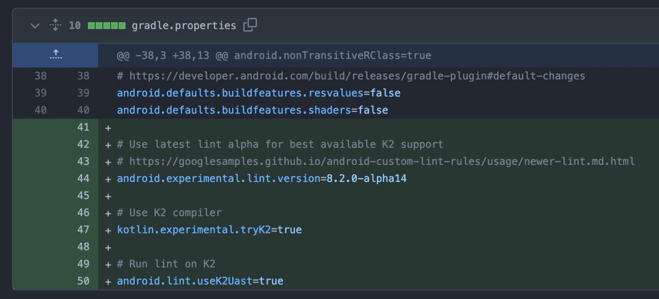
Task: Click the expand all lines icon
Action: pyautogui.click(x=56, y=25)
